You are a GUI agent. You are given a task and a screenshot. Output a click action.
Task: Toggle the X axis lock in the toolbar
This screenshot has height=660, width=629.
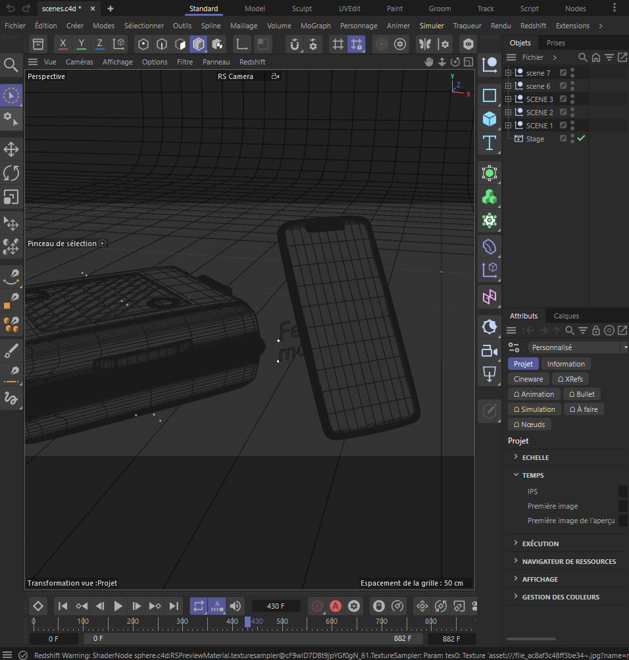pyautogui.click(x=63, y=44)
